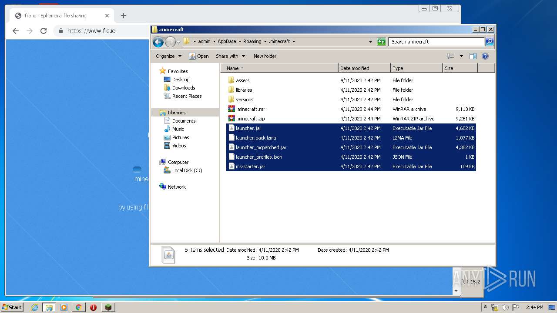Show hidden system tray icons
The width and height of the screenshot is (557, 313).
[x=485, y=307]
